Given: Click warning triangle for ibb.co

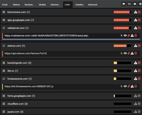Looking at the screenshot, I should coord(135,71).
